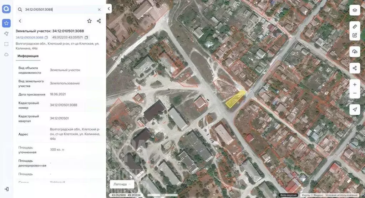Toggle the dashed area selection tool
The image size is (365, 198).
coord(6,44)
